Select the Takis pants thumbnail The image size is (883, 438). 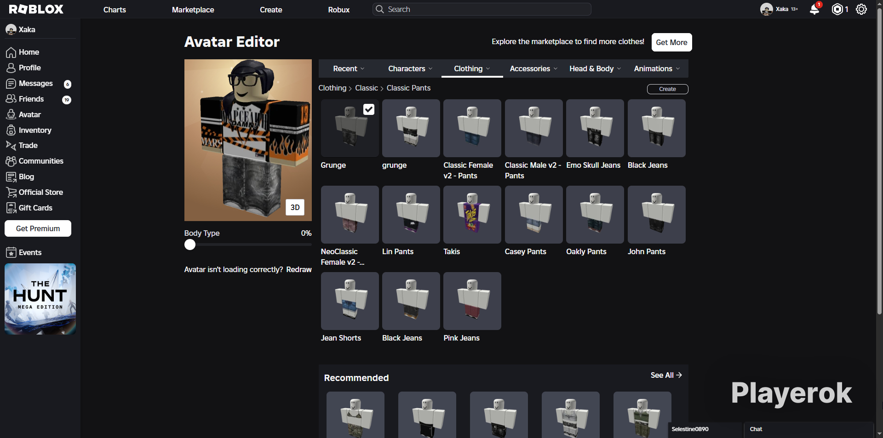click(x=472, y=215)
